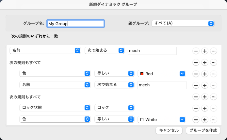Open the ロック状態 attribute dropdown
Image resolution: width=227 pixels, height=140 pixels.
[55, 108]
